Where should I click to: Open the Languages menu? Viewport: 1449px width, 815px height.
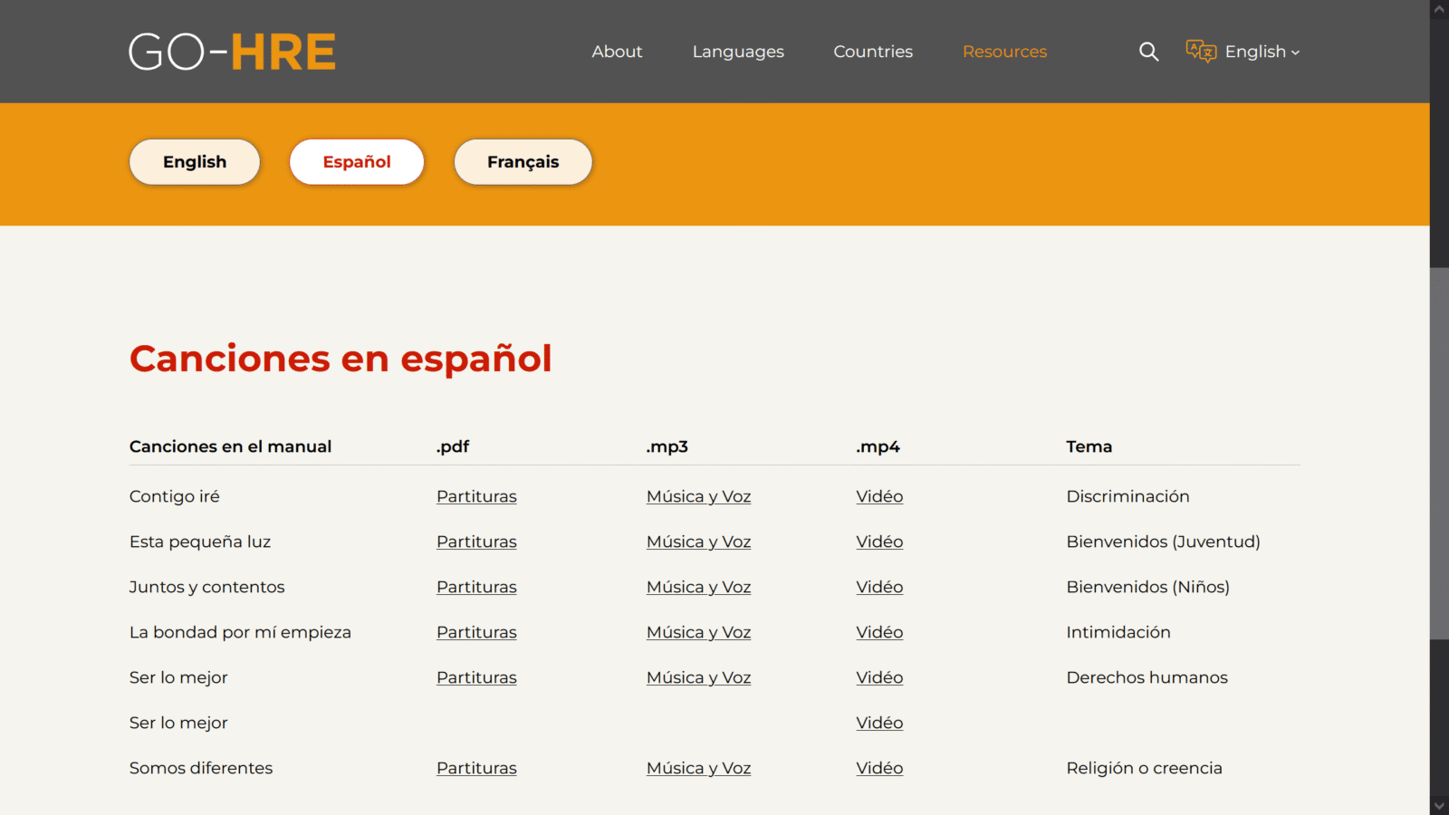click(x=738, y=52)
